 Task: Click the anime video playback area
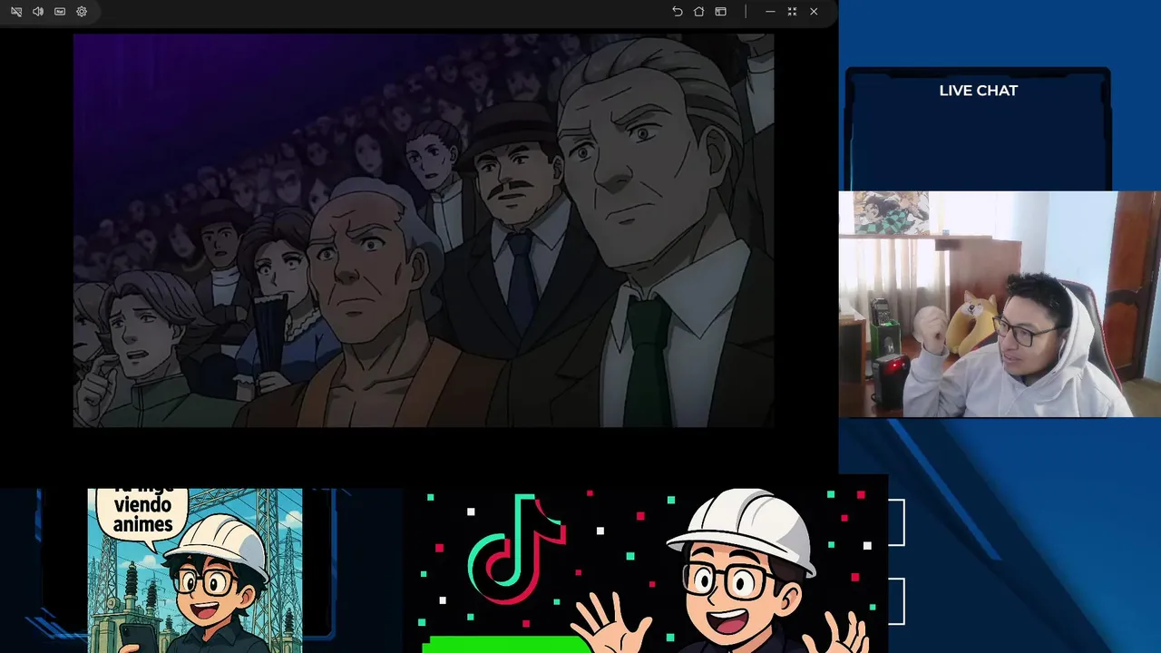click(424, 230)
